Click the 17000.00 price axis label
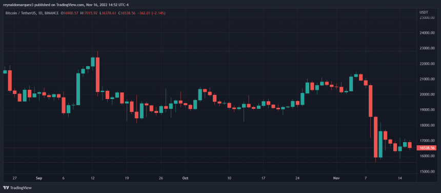 pyautogui.click(x=427, y=141)
